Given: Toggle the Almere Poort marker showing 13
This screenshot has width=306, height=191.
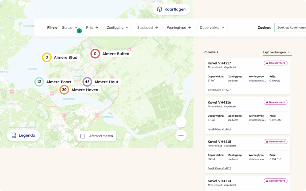Looking at the screenshot, I should coord(39,81).
